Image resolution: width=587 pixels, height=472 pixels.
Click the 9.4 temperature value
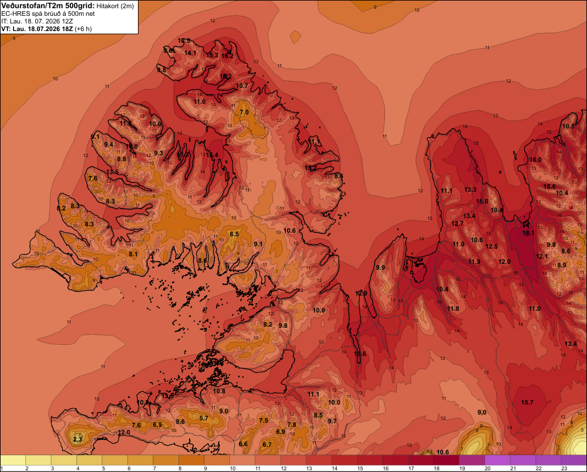click(x=109, y=144)
